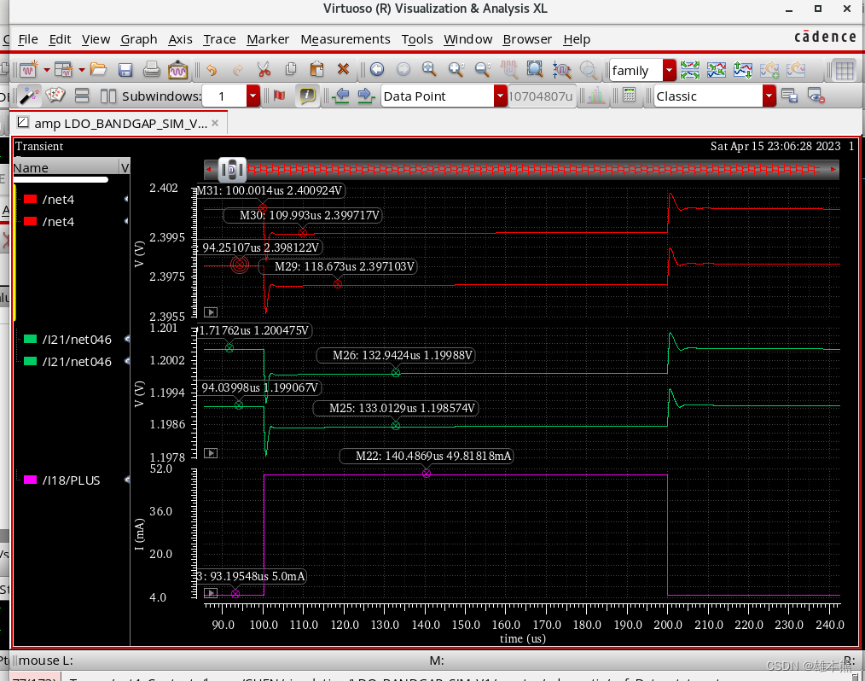This screenshot has width=865, height=681.
Task: Click marker M22 at 49.81818mA
Action: point(427,474)
